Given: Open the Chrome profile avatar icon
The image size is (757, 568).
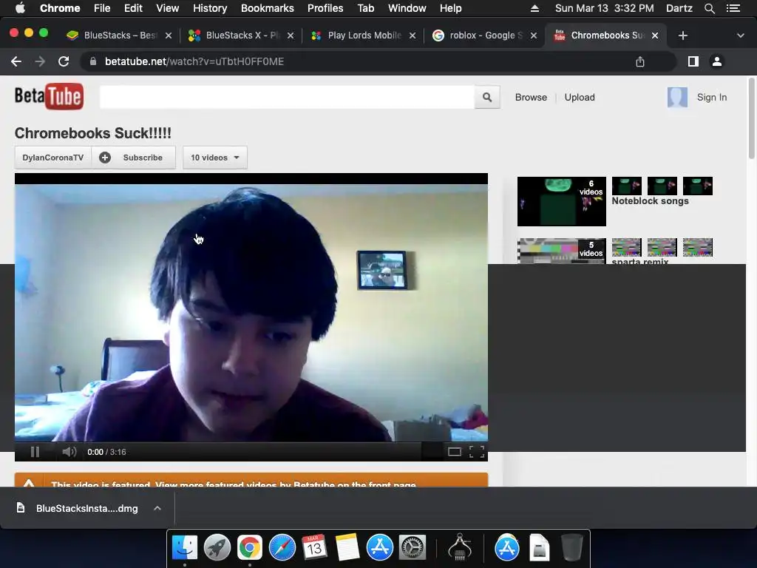Looking at the screenshot, I should (717, 61).
